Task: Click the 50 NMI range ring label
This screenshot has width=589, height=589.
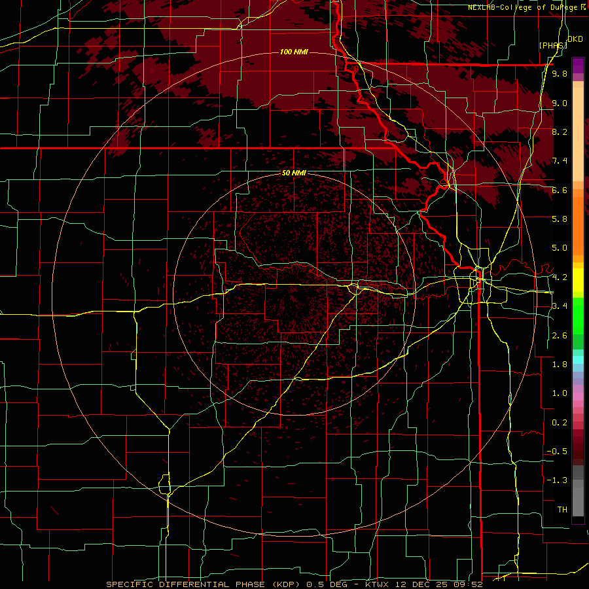Action: 294,173
